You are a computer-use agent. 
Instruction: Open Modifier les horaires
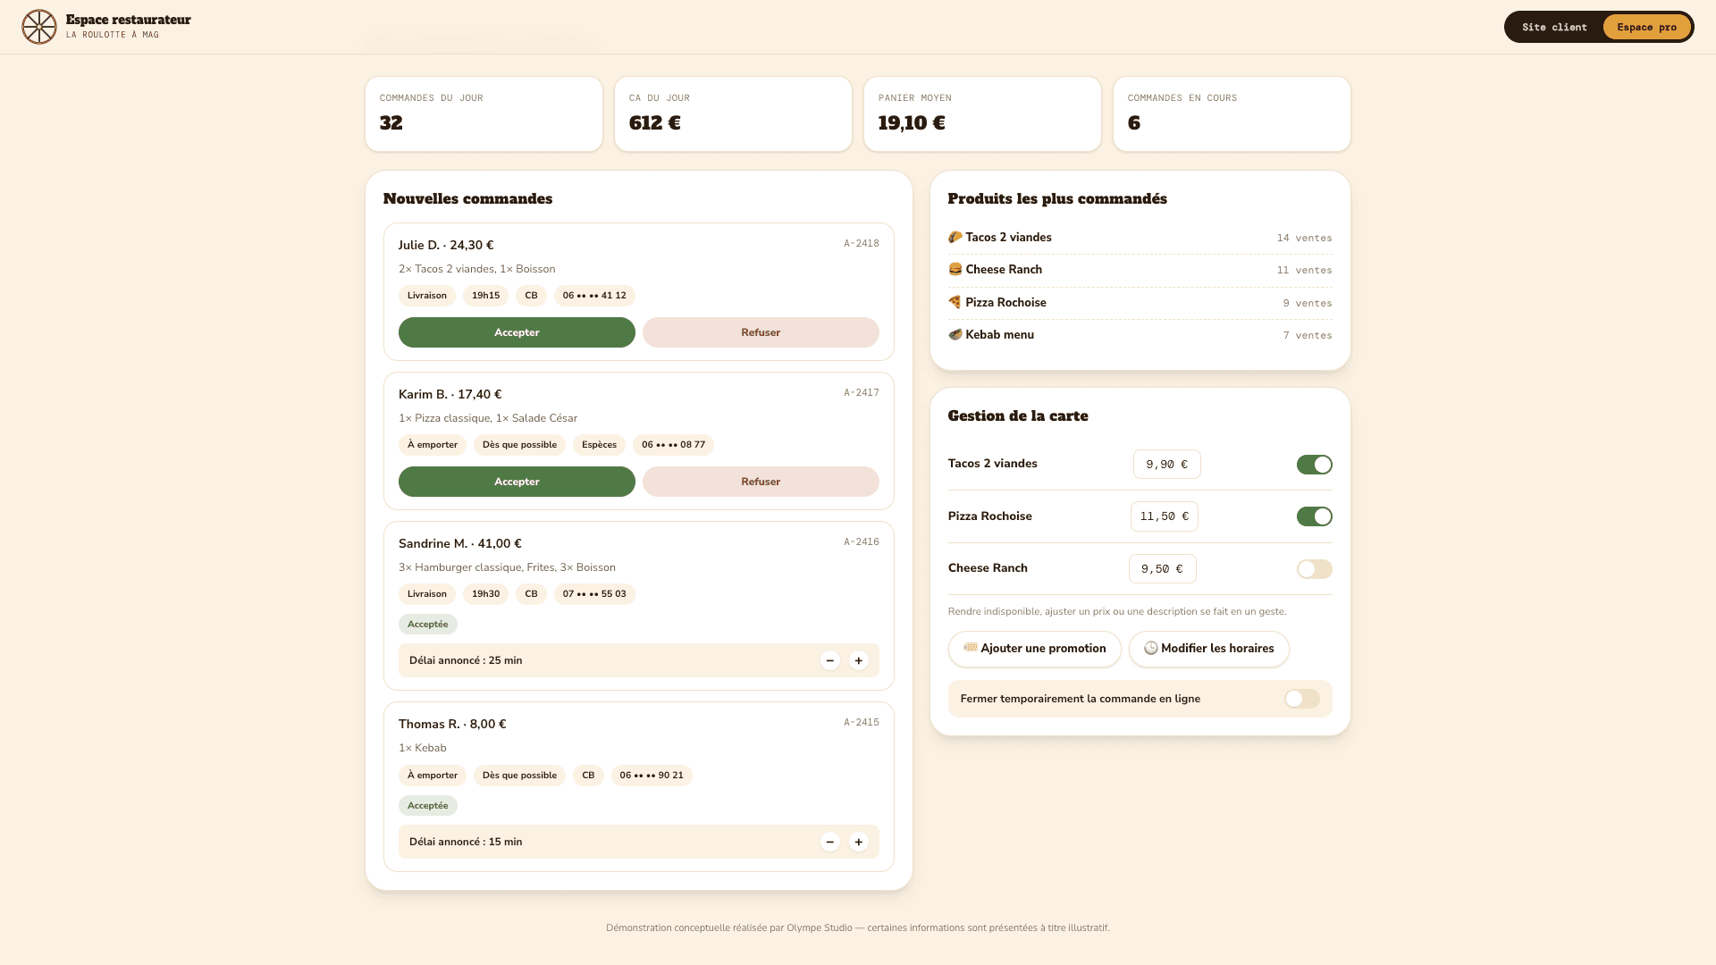tap(1209, 649)
